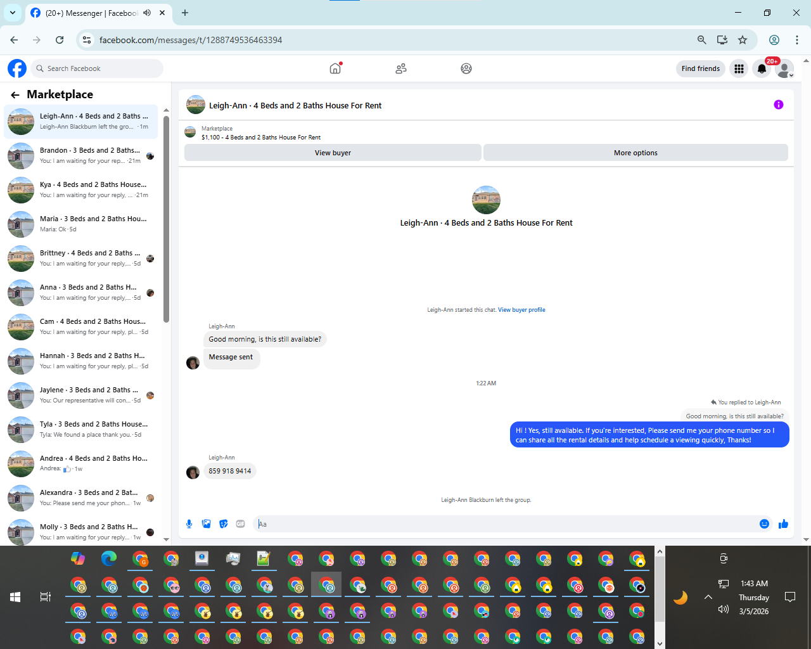Open the Windows Start menu
The image size is (811, 649).
click(15, 597)
